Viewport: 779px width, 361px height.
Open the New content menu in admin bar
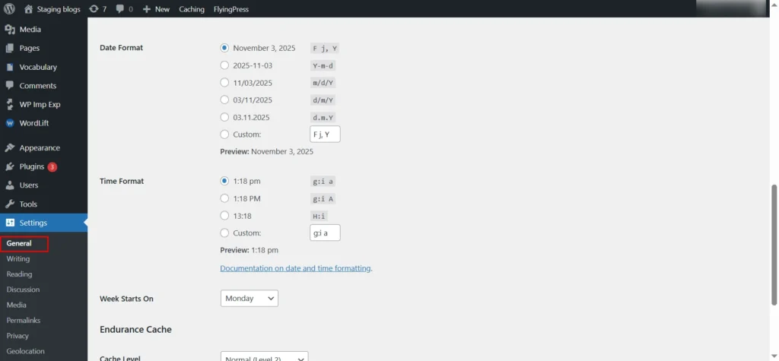(156, 9)
